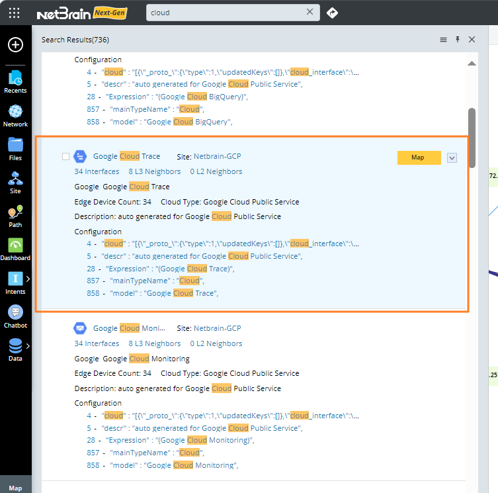Click 34 Interfaces for Google Cloud Trace
The image size is (498, 493).
click(x=97, y=171)
